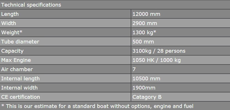Click the 1900mm internal width value

pyautogui.click(x=144, y=88)
